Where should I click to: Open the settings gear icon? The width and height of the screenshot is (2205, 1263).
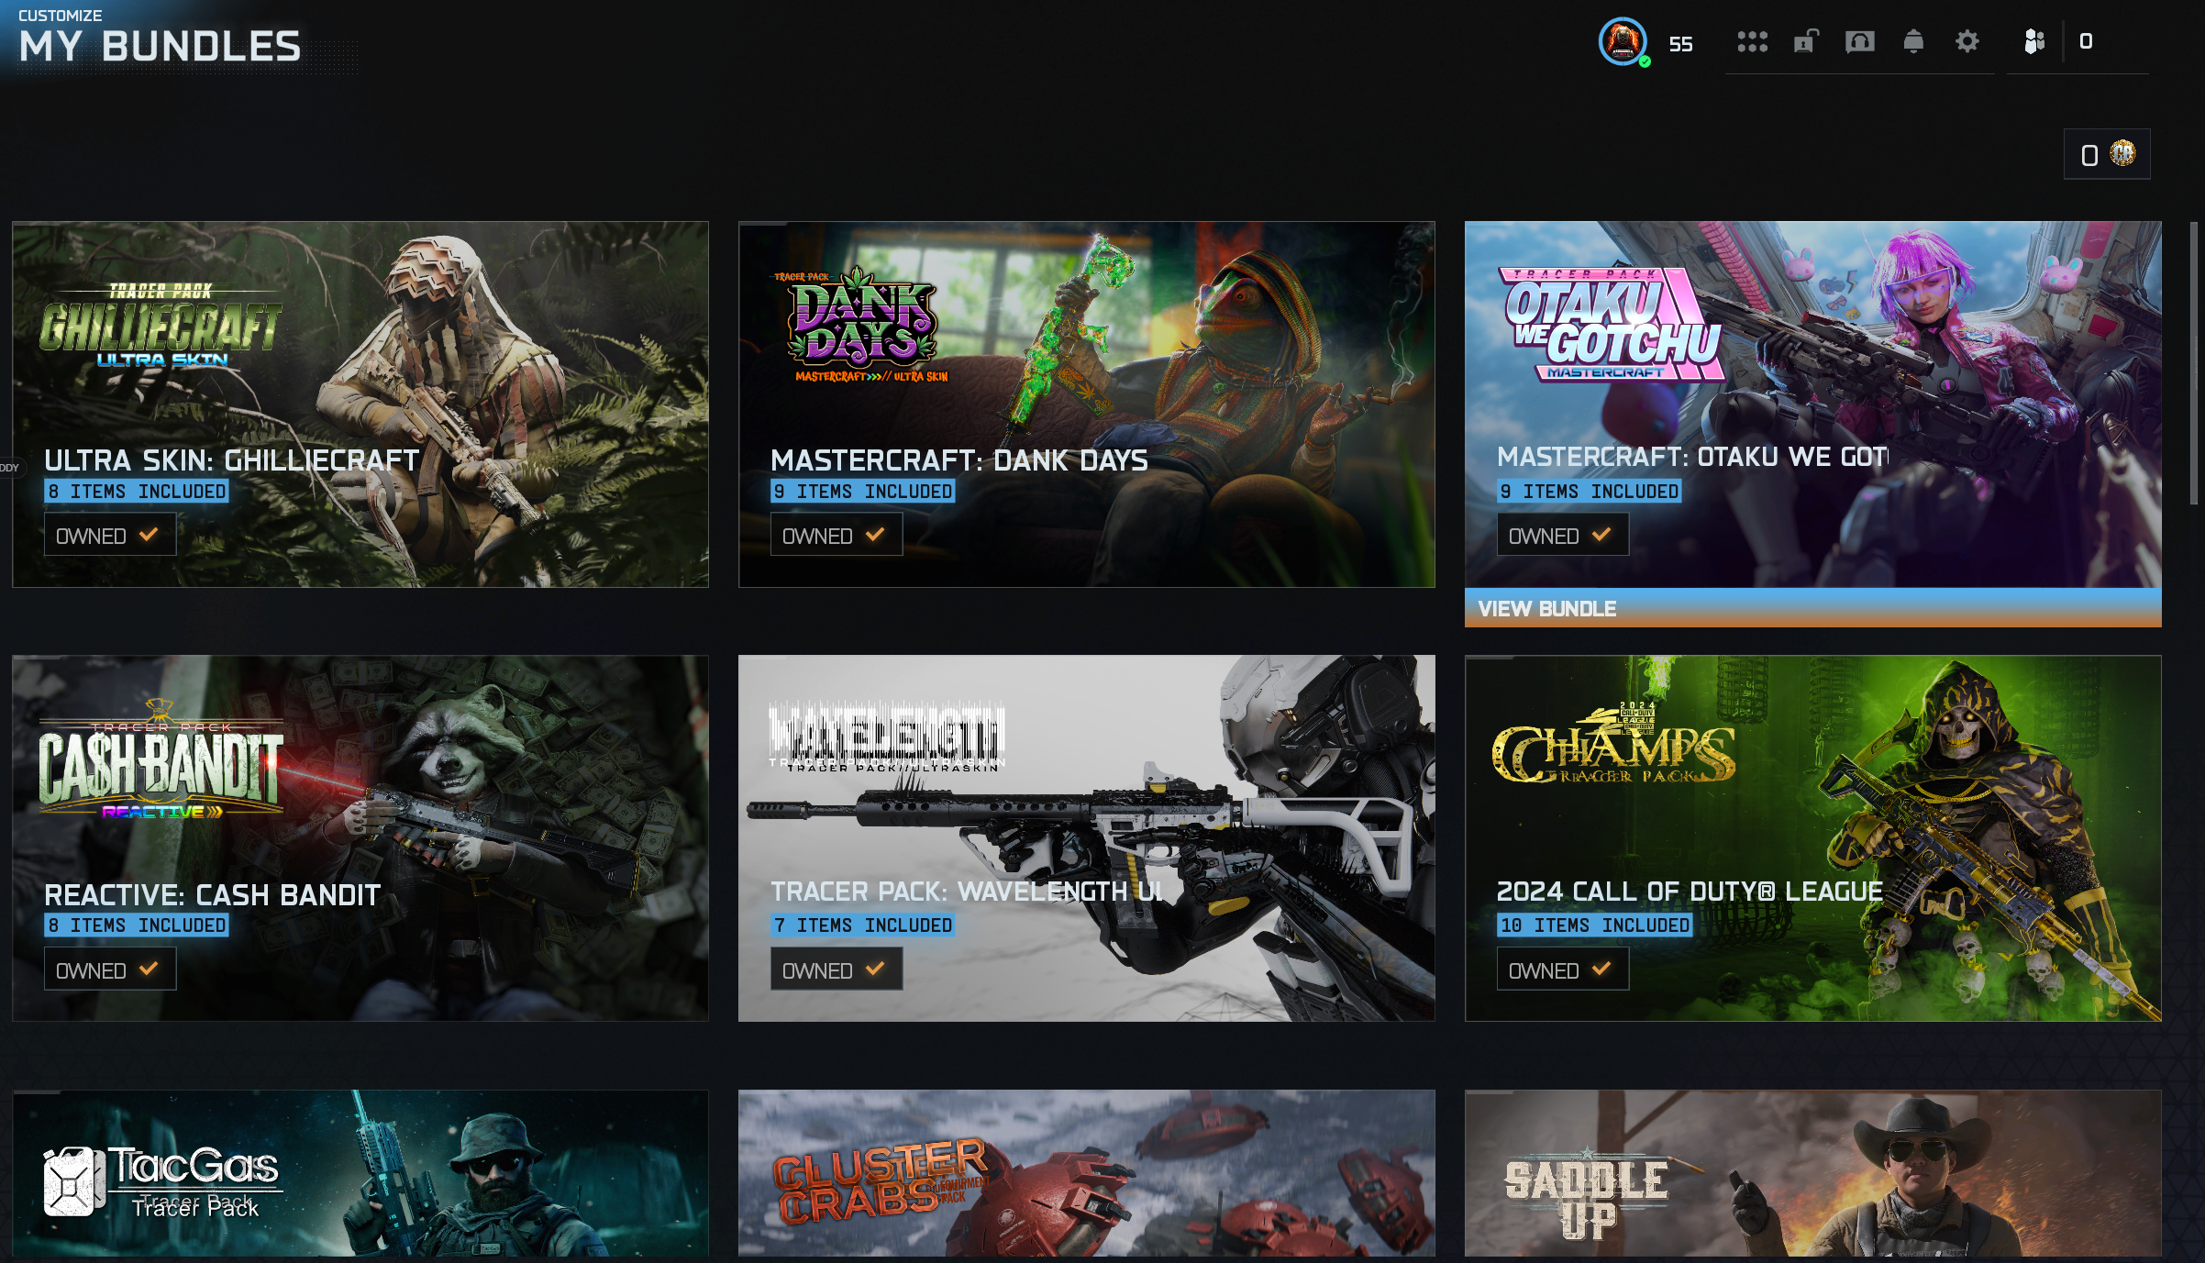click(x=1967, y=41)
